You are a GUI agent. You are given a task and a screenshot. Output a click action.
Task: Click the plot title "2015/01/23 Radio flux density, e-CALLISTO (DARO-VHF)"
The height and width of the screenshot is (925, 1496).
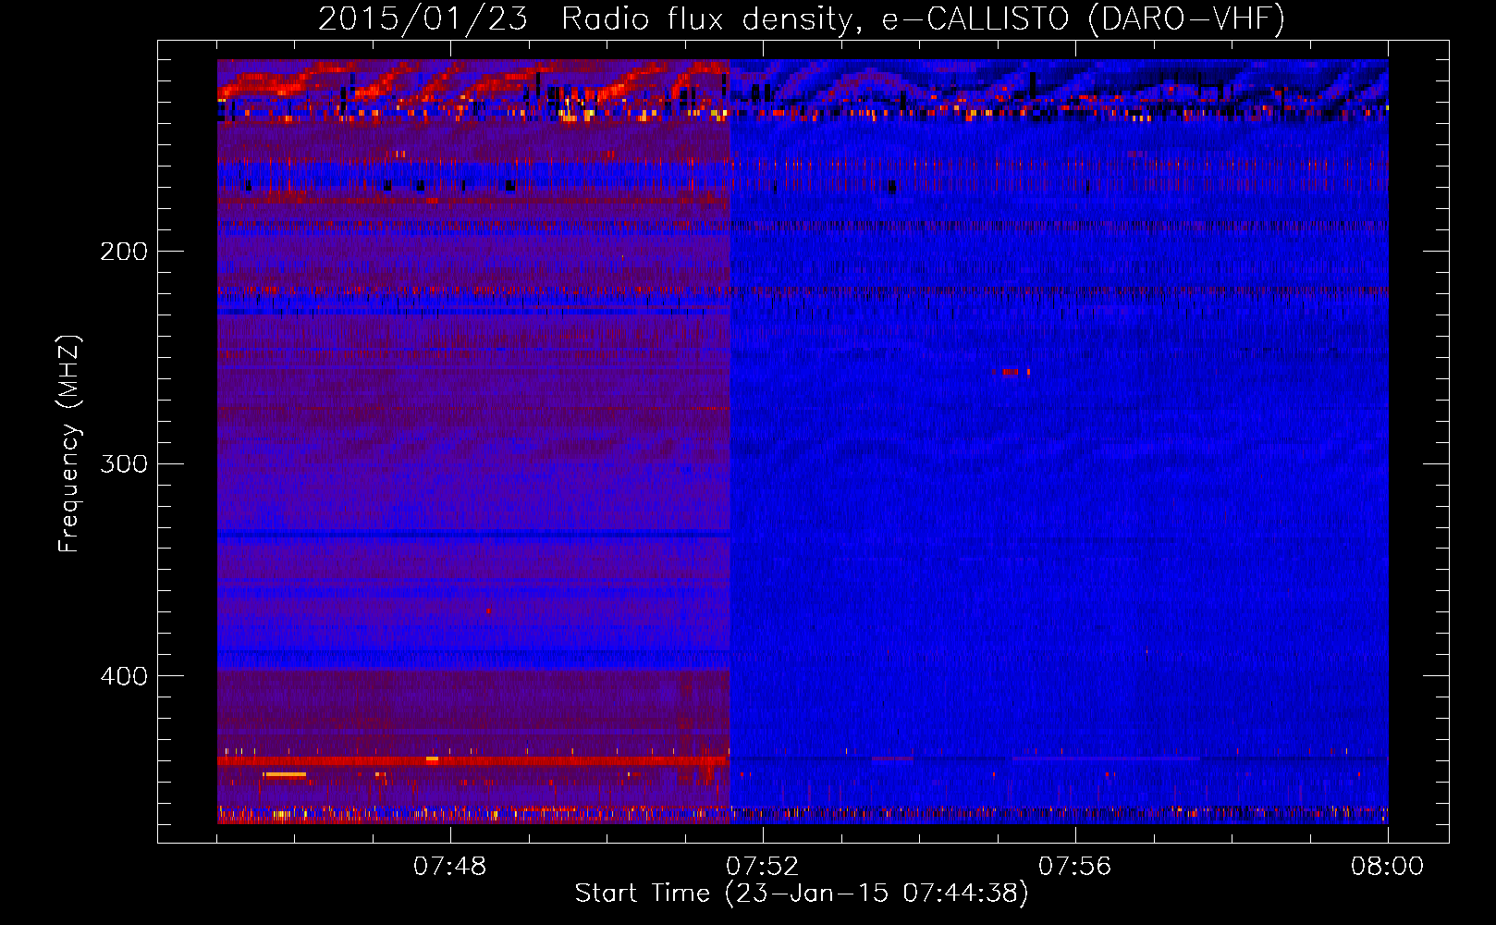(802, 18)
